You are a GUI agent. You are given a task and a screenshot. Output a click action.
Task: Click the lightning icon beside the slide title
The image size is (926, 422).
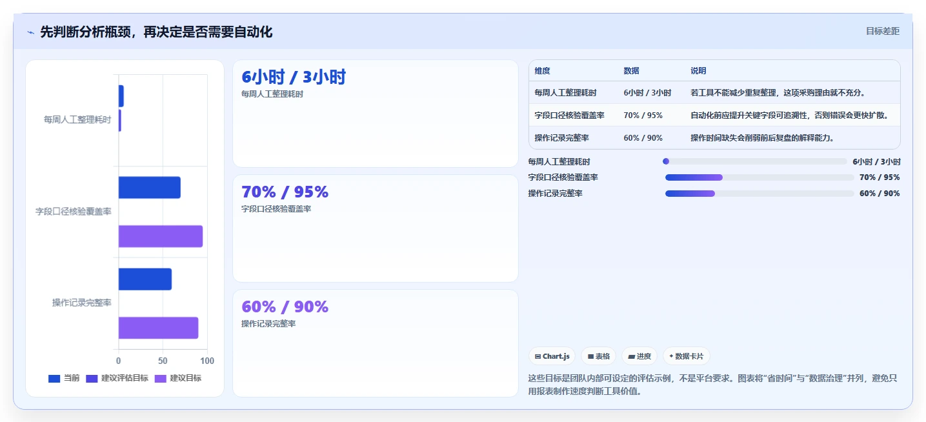tap(30, 32)
